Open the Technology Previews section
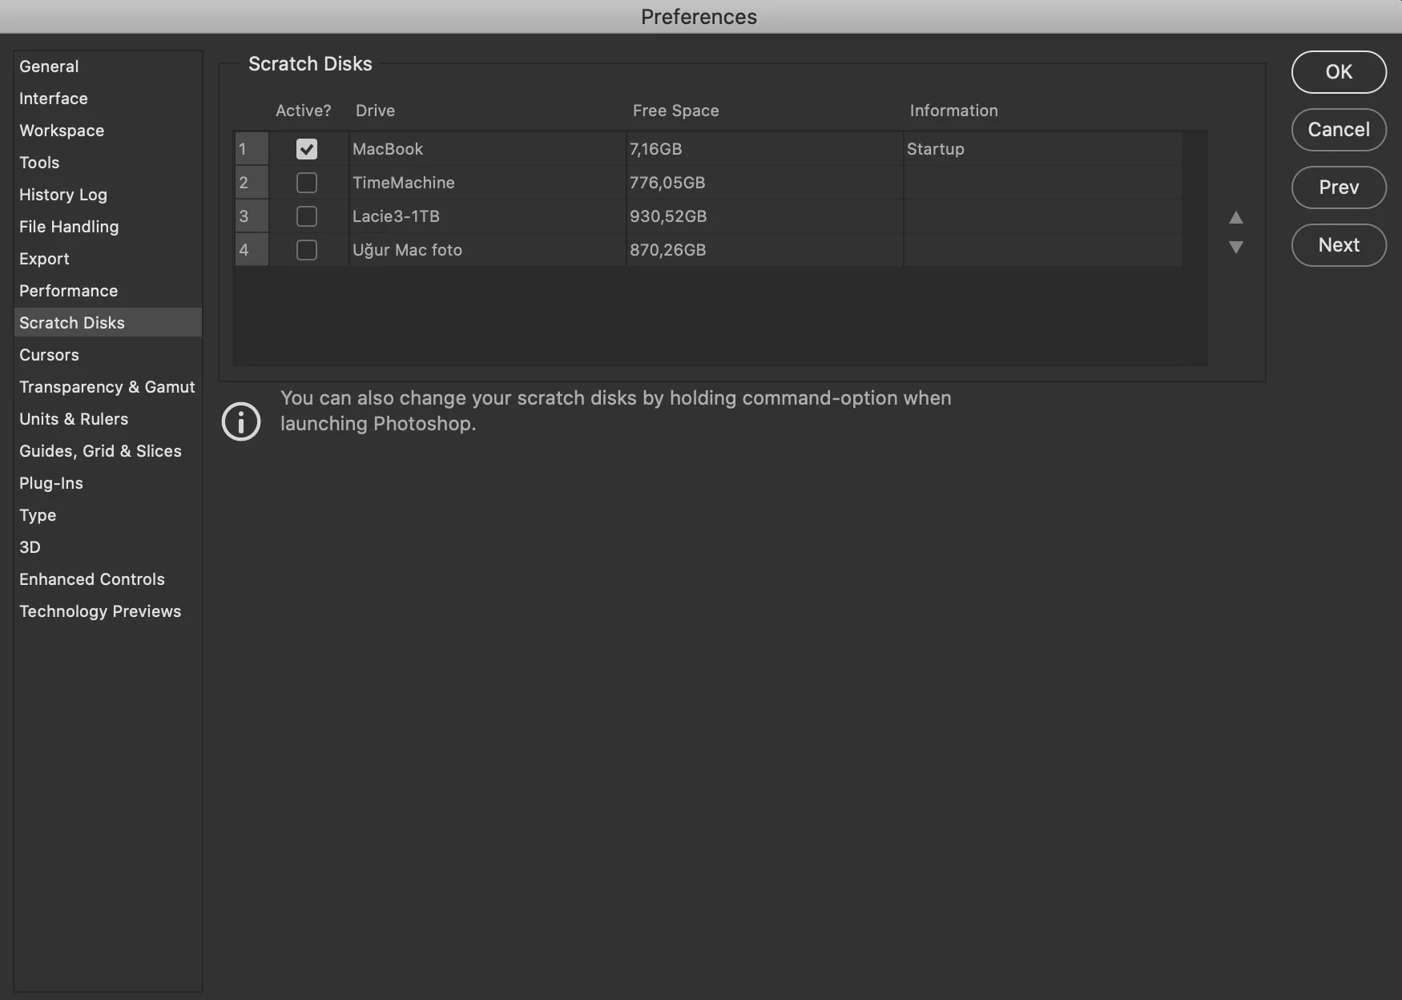Screen dimensions: 1402x1000 coord(100,611)
